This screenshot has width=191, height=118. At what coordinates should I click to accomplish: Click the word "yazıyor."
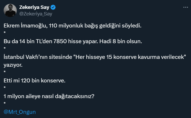pos(13,65)
